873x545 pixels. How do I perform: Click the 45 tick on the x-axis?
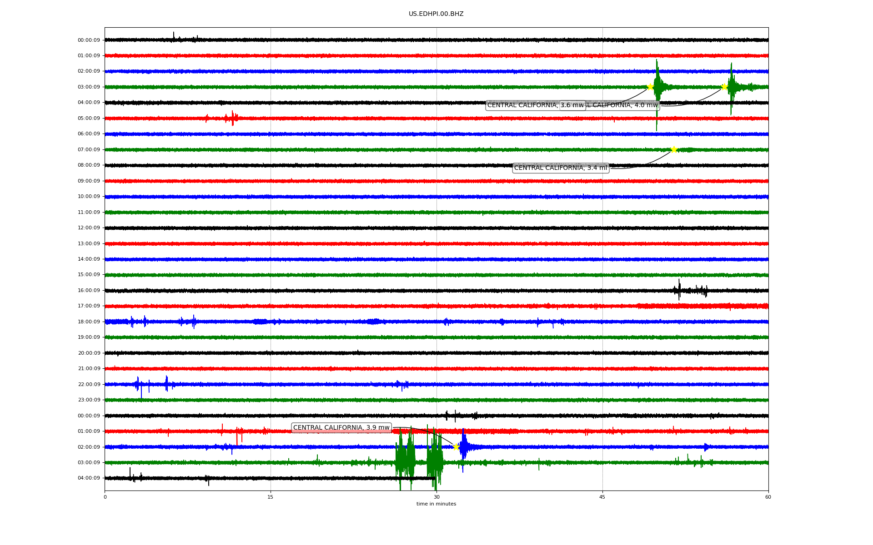coord(602,497)
